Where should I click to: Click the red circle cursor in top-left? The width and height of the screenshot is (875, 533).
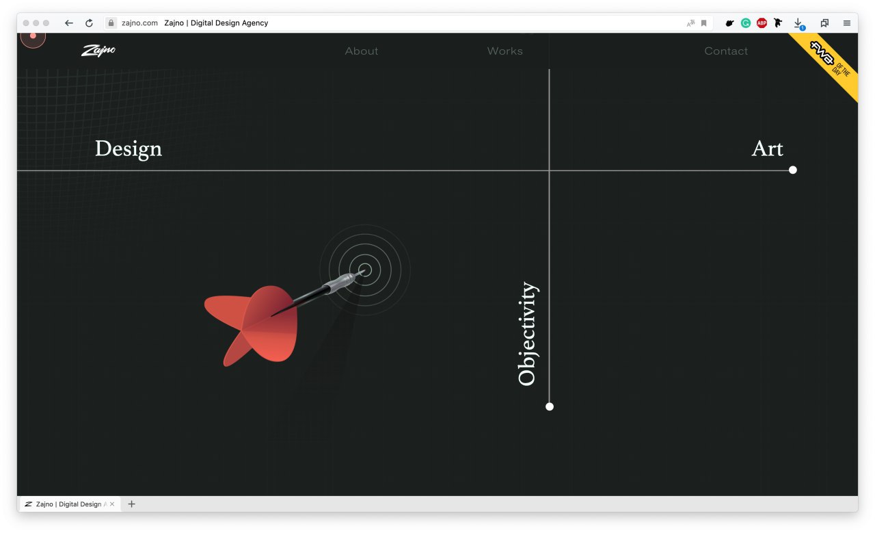click(33, 36)
